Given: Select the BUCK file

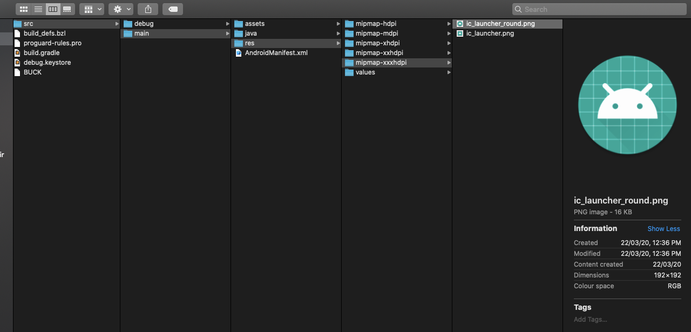Looking at the screenshot, I should click(66, 72).
